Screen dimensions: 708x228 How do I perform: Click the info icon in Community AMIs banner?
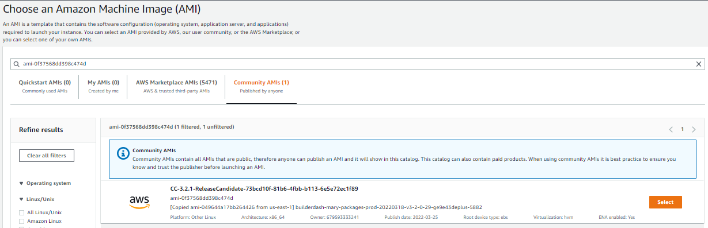coord(122,153)
